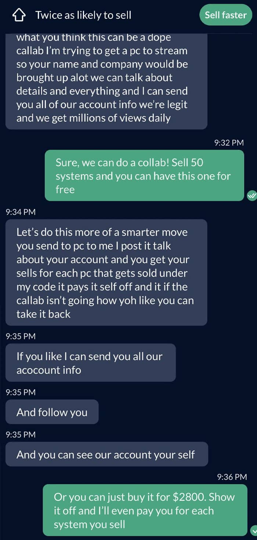Tap the up-arrow boost icon in header
Viewport: 257px width, 540px height.
[19, 15]
